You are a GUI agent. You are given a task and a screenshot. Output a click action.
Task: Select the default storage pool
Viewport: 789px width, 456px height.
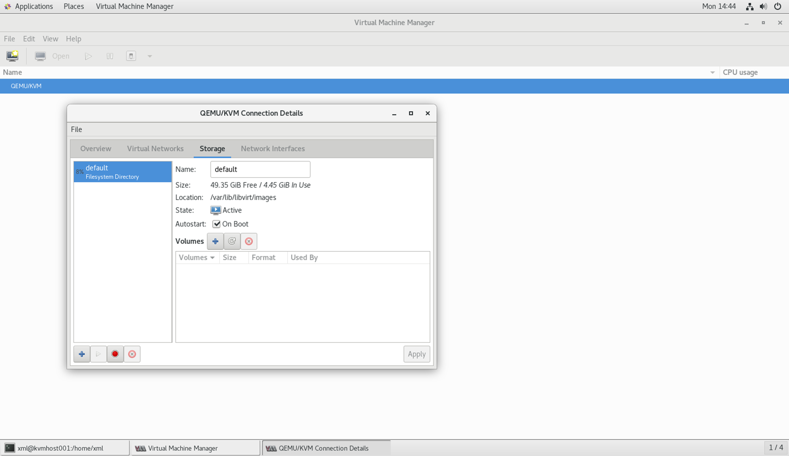click(122, 171)
